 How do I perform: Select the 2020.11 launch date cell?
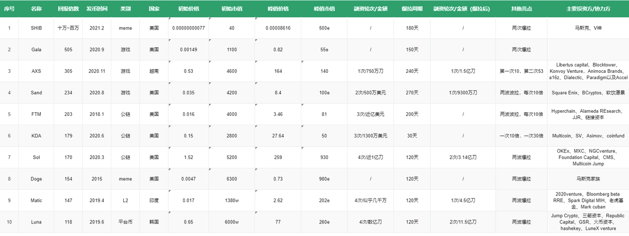97,71
